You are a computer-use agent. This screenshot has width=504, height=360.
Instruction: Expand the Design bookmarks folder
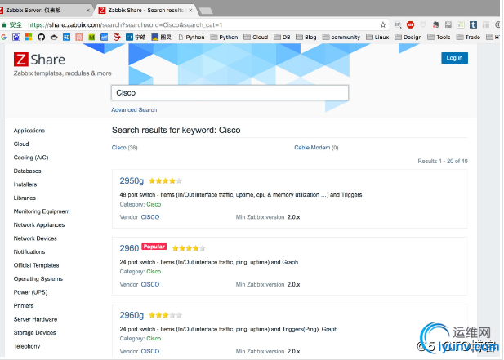(x=408, y=38)
